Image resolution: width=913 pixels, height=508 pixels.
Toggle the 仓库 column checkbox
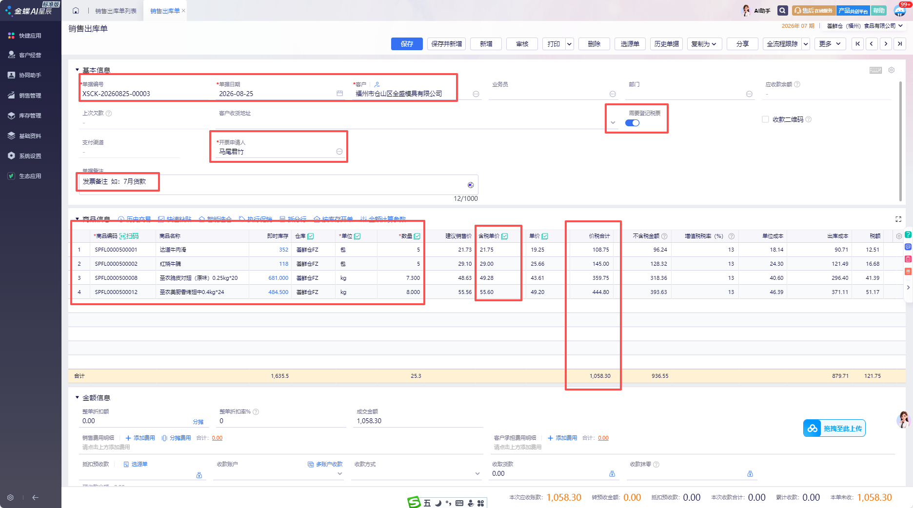coord(311,236)
